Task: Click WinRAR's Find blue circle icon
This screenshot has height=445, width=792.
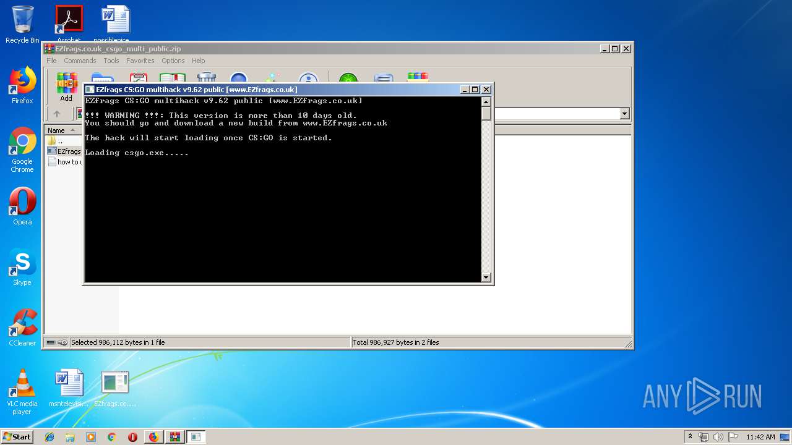Action: pos(239,78)
